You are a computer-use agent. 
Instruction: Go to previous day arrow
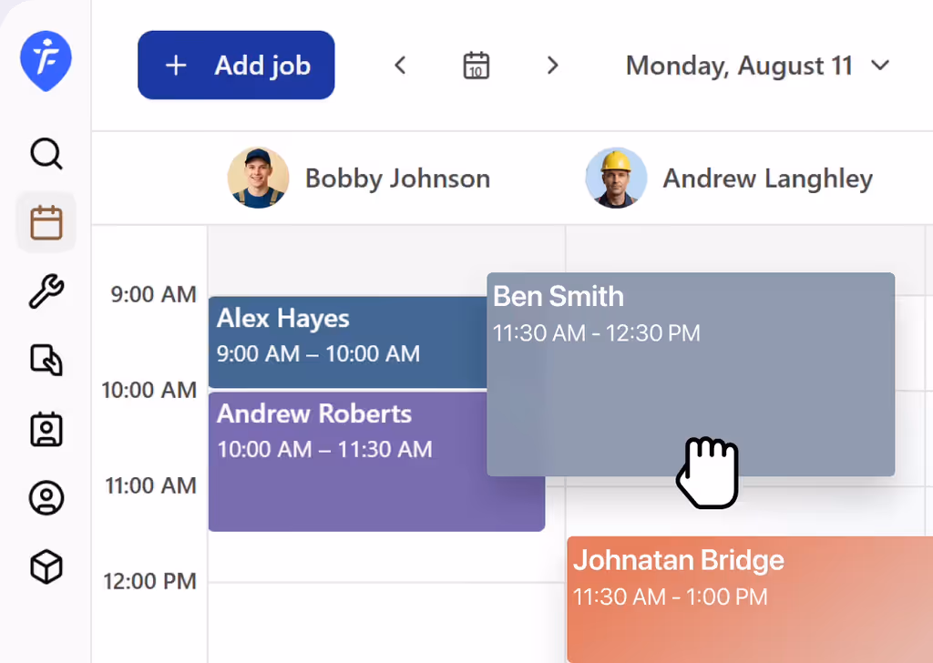[401, 65]
